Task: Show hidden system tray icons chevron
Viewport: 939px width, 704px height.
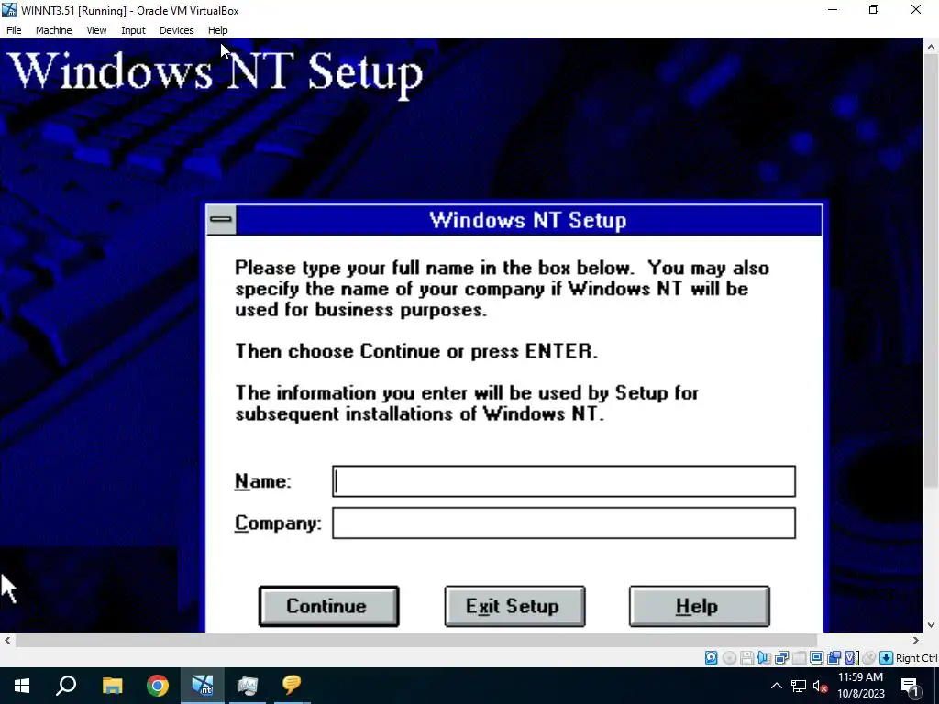Action: click(x=776, y=686)
